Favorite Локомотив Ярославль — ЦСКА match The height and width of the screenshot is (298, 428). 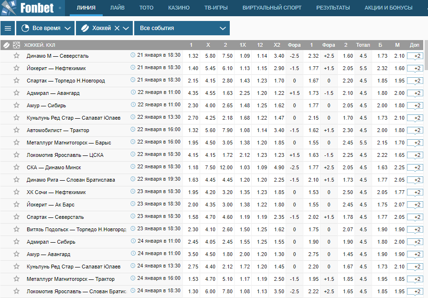[x=16, y=154]
